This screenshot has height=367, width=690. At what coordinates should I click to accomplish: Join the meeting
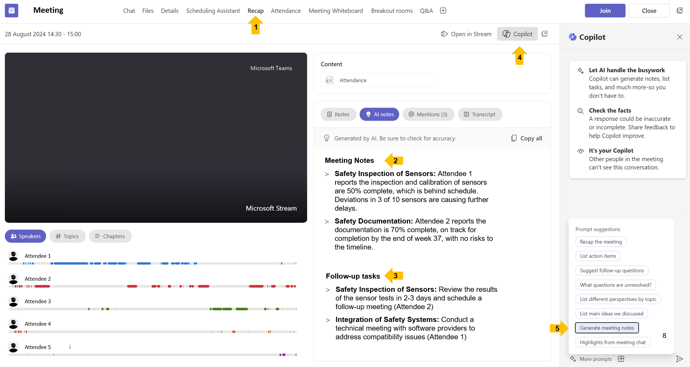[605, 11]
